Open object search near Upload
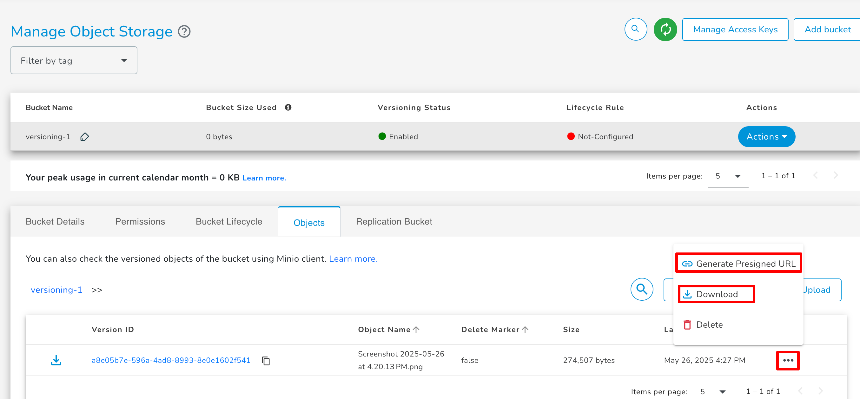The width and height of the screenshot is (860, 399). tap(642, 290)
